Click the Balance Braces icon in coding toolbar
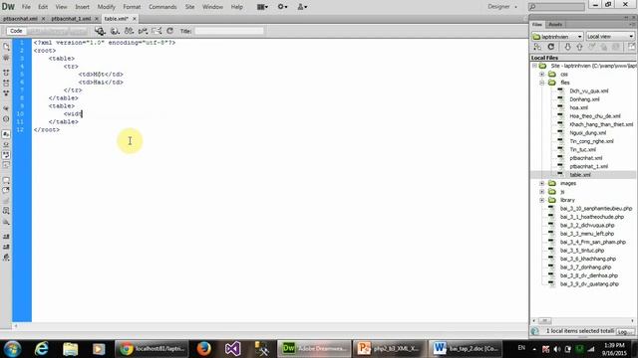The height and width of the screenshot is (358, 638). (x=6, y=119)
